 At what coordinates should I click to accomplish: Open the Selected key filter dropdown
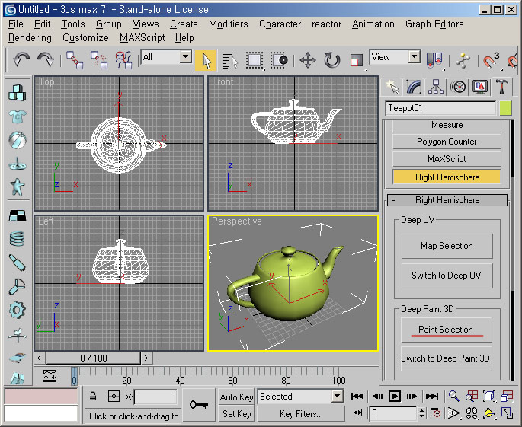[x=338, y=397]
